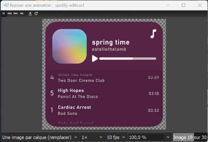Click the 'Panic! At The Disco' artist text
208x142 pixels.
(x=78, y=96)
